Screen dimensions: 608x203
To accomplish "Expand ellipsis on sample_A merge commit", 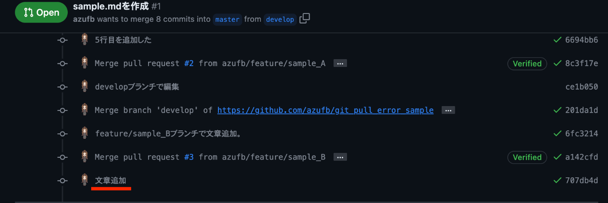I will click(x=340, y=63).
